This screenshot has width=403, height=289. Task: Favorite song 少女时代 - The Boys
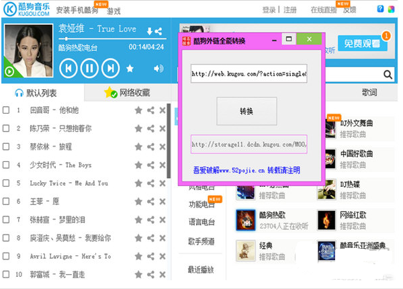[x=138, y=165]
